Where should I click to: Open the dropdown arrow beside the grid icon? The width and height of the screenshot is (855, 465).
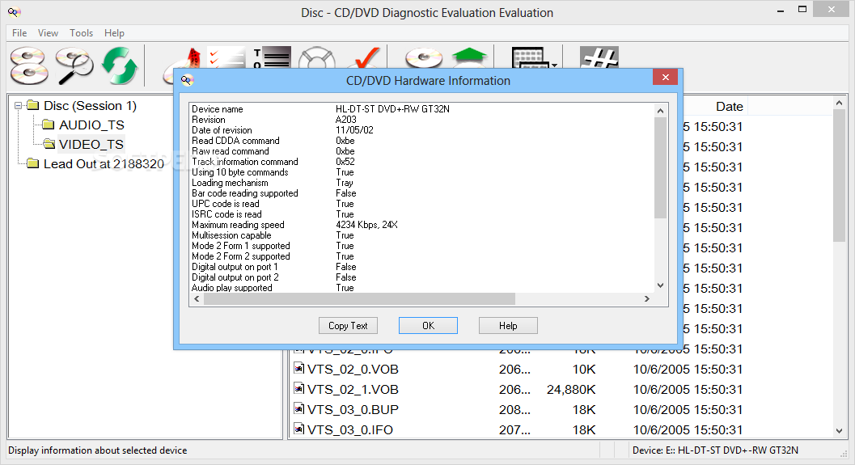pos(555,65)
